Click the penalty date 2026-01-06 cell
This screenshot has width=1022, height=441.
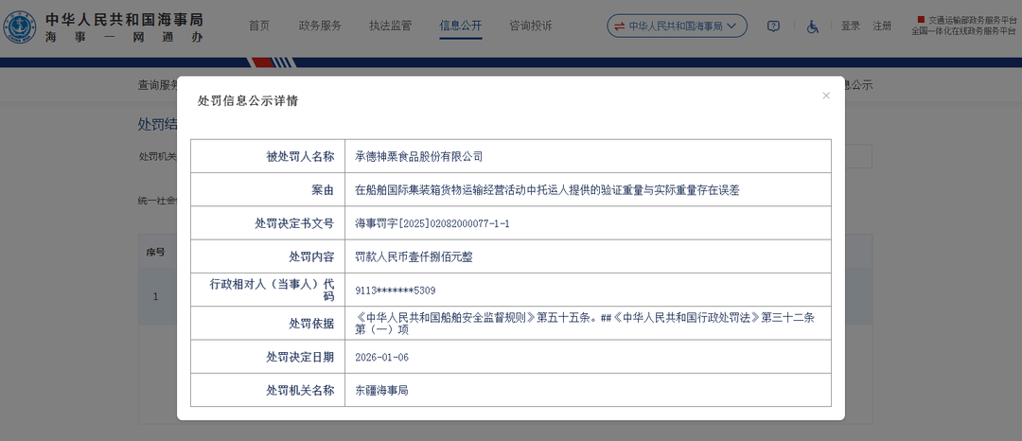click(x=381, y=357)
